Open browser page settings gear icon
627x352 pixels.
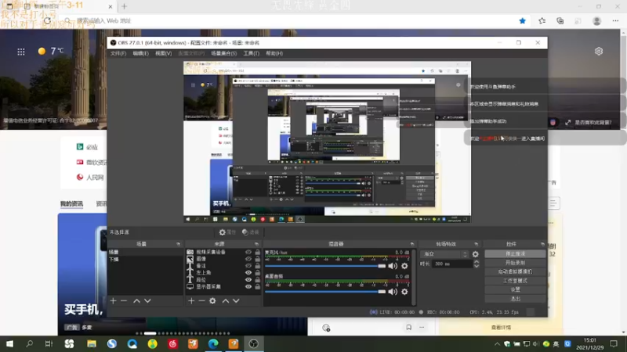(x=599, y=51)
